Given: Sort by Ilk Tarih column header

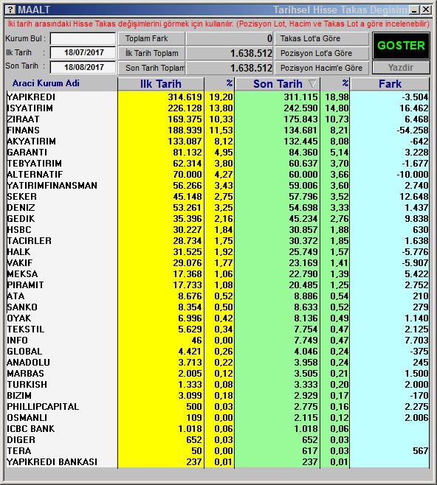Looking at the screenshot, I should click(161, 84).
